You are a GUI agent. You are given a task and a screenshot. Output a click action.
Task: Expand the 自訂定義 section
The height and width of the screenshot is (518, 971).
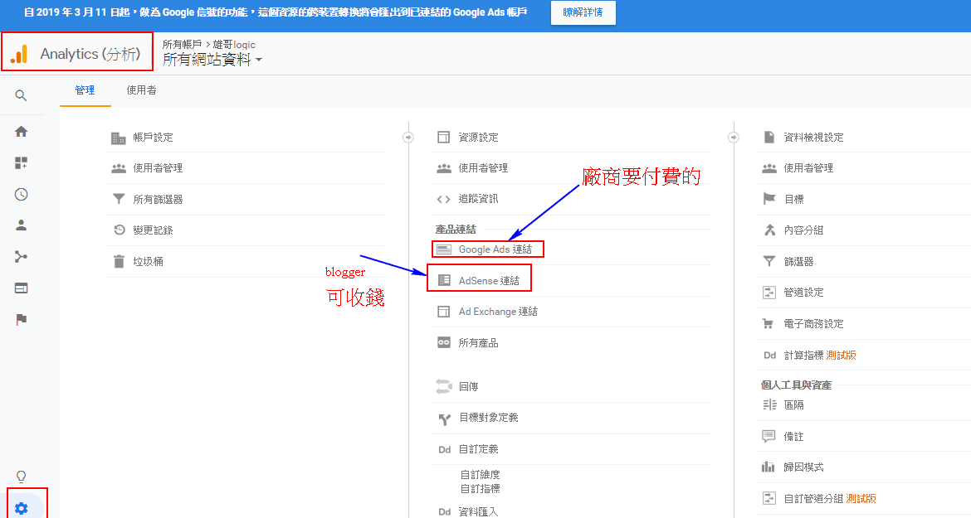(x=479, y=449)
